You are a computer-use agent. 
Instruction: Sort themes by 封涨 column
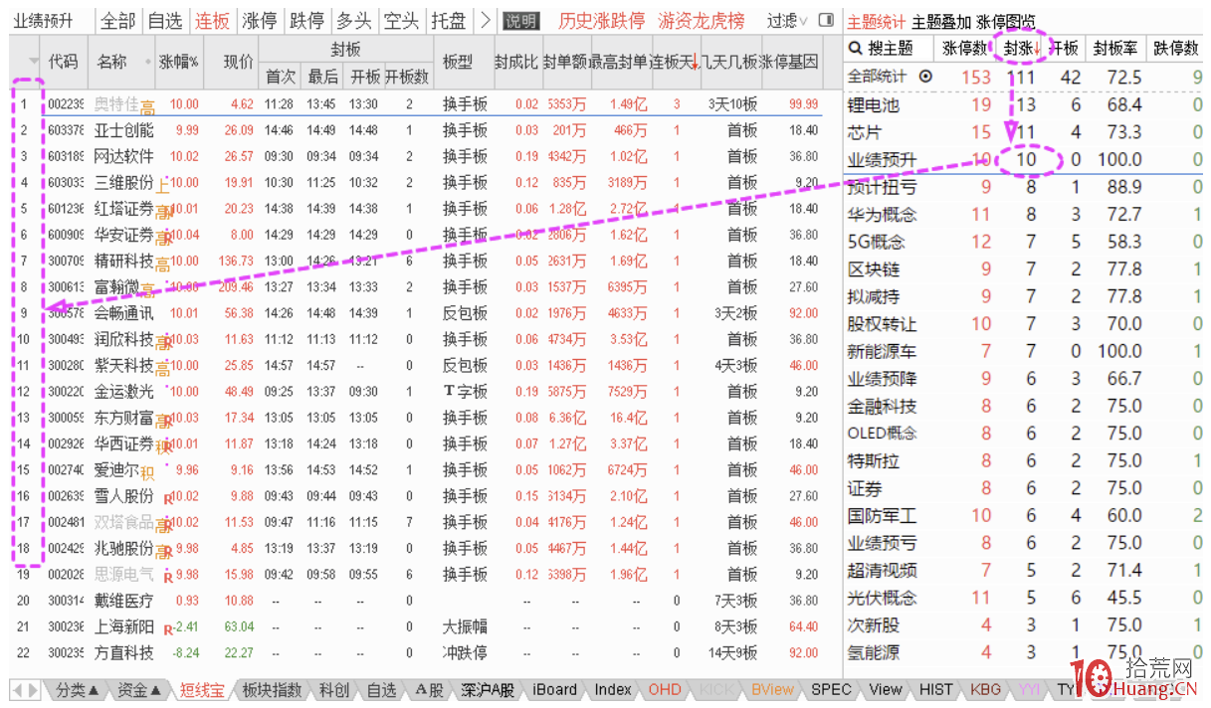click(1021, 48)
